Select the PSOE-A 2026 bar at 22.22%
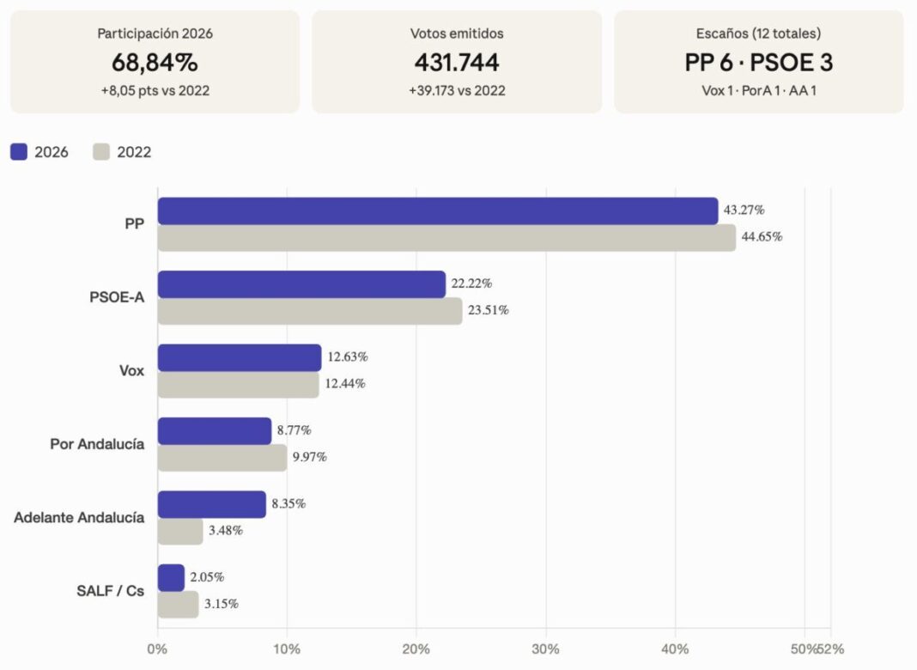This screenshot has height=670, width=917. (301, 284)
